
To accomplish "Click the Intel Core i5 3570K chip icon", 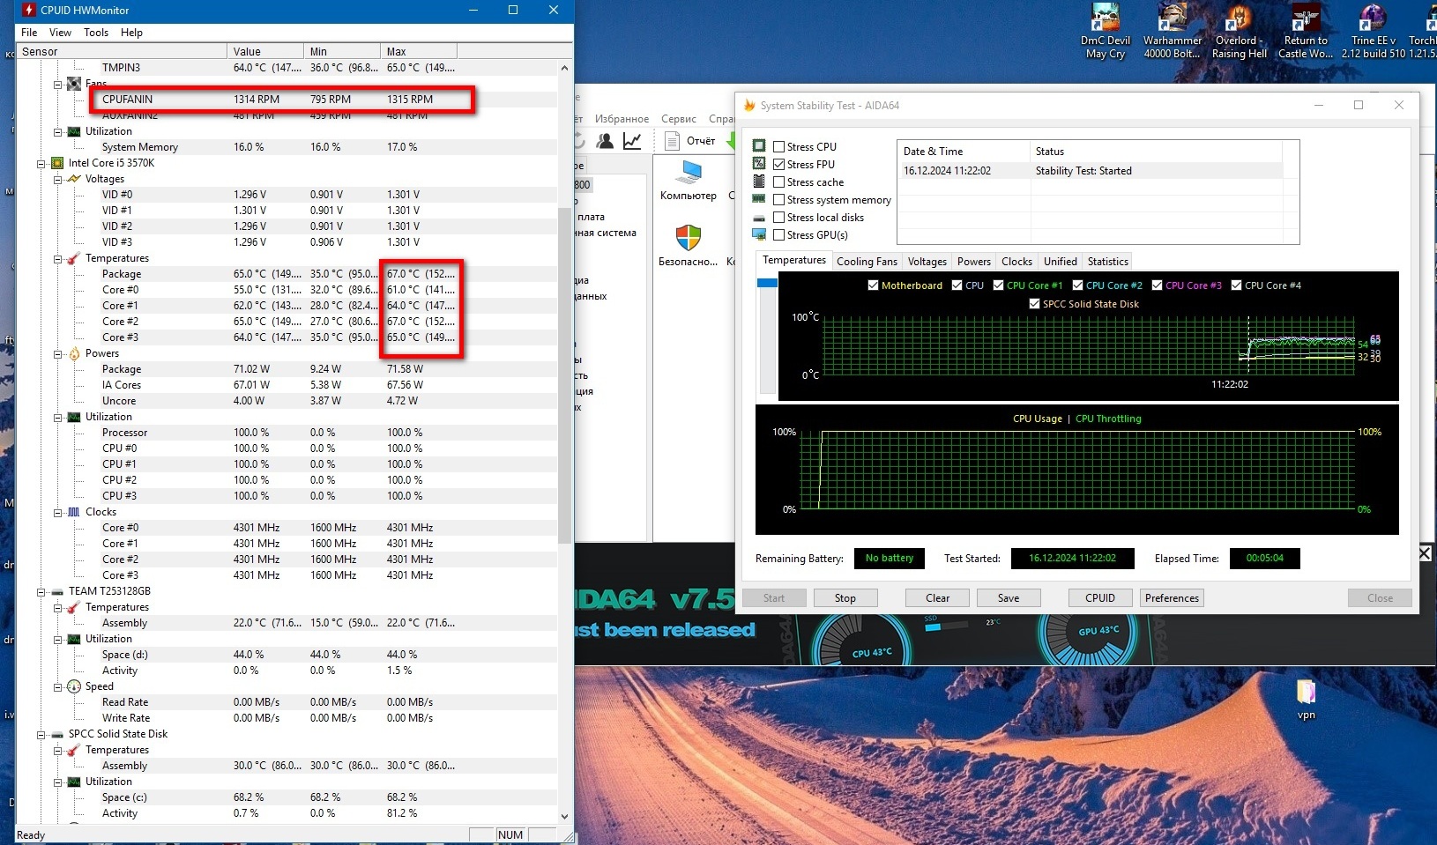I will (57, 163).
